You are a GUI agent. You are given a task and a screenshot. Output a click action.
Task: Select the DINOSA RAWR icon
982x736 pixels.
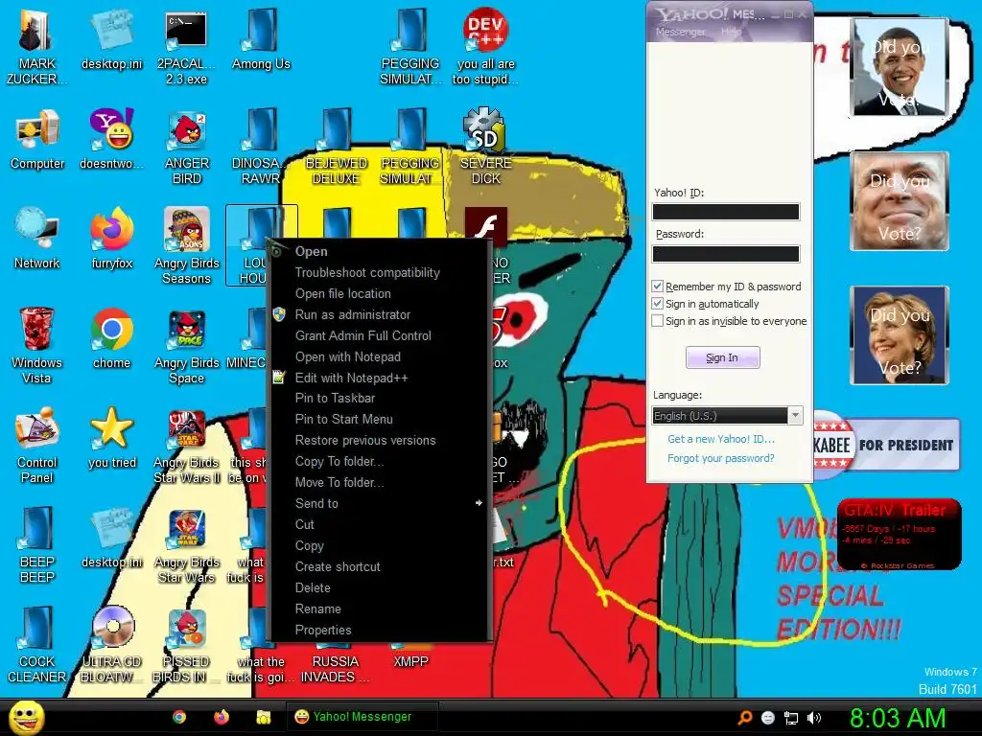pyautogui.click(x=261, y=148)
